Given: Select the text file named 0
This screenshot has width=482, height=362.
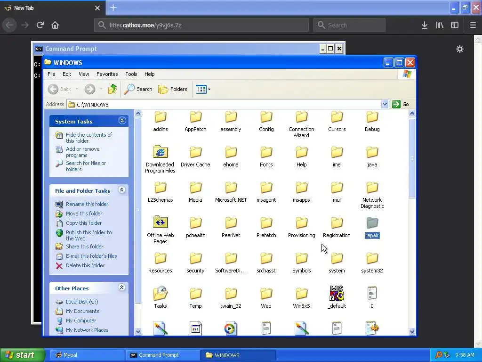Looking at the screenshot, I should point(372,297).
